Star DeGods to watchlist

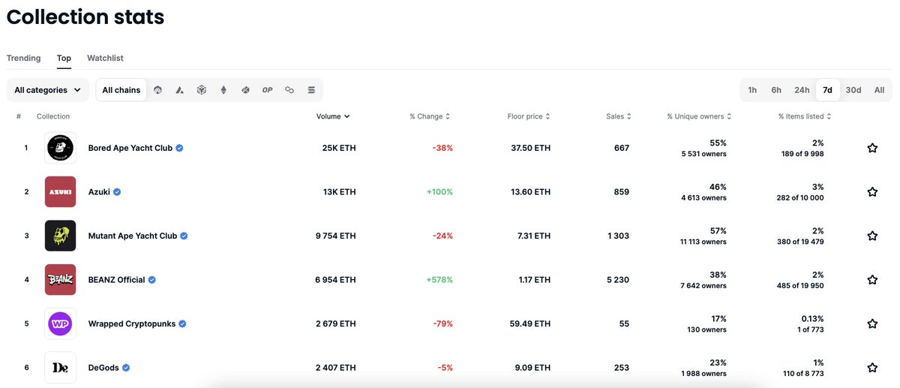click(872, 368)
